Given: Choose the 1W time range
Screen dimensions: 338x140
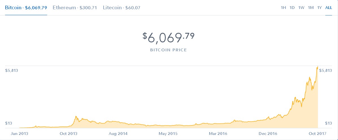Looking at the screenshot, I should tap(301, 8).
